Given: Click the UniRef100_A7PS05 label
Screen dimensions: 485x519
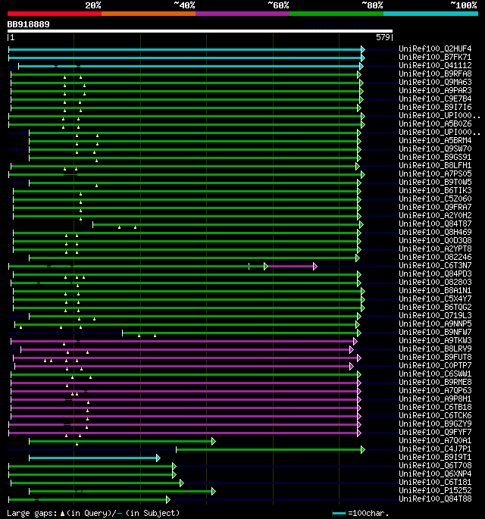Looking at the screenshot, I should (435, 174).
